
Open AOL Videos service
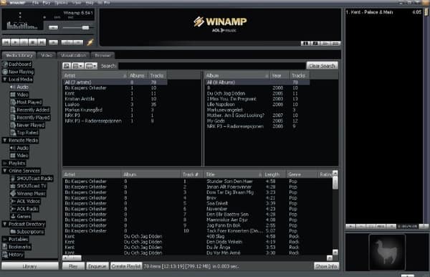[25, 201]
